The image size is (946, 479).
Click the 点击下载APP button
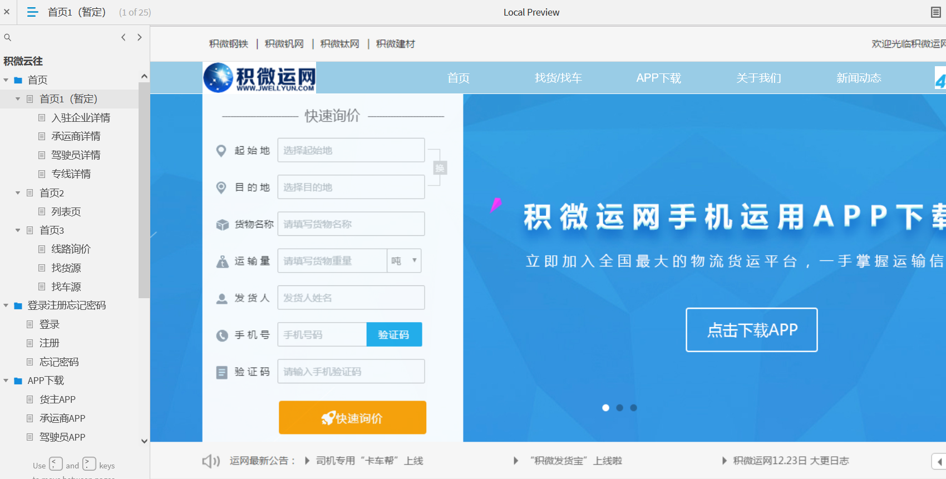coord(752,330)
